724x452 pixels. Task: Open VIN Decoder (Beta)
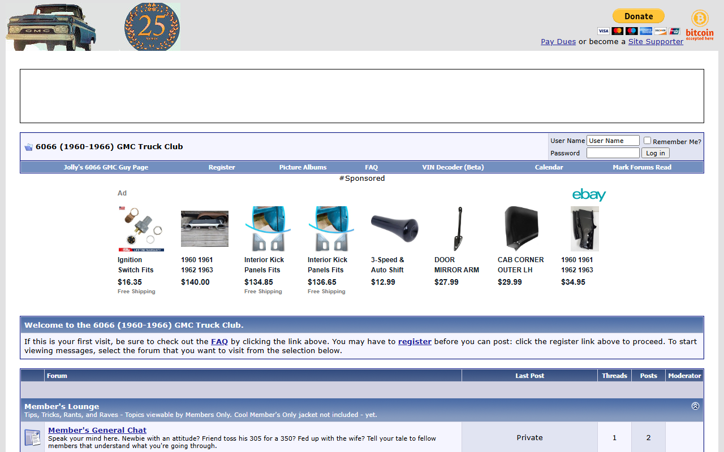453,167
